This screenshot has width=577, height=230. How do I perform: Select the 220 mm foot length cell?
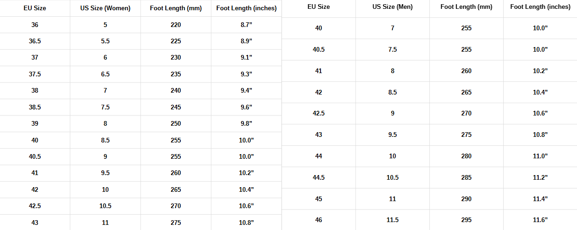click(176, 25)
